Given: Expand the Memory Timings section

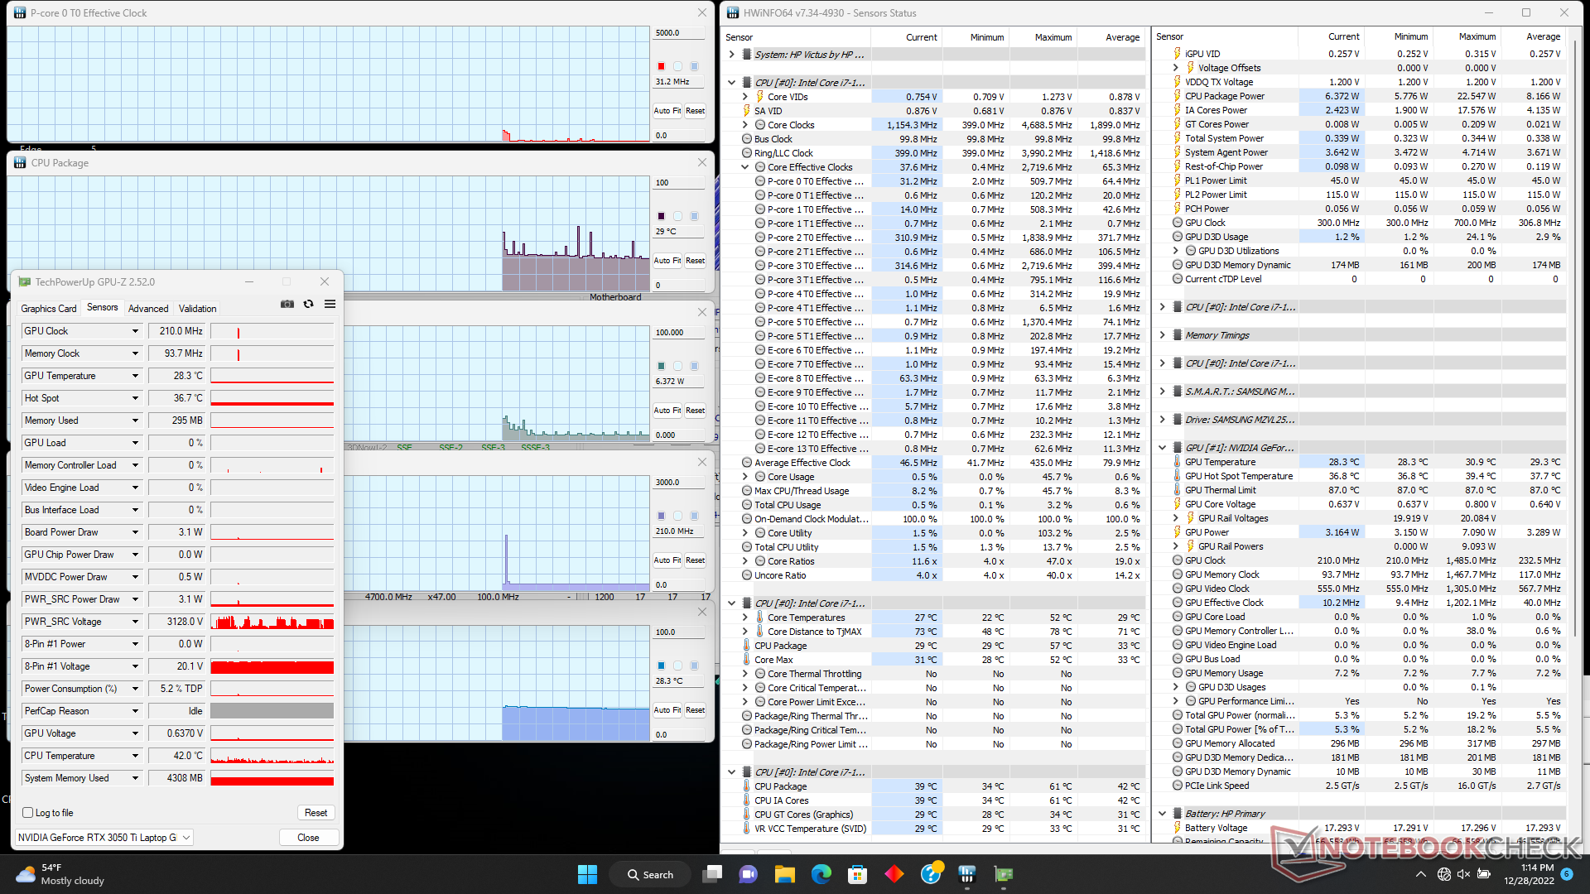Looking at the screenshot, I should [x=1162, y=335].
